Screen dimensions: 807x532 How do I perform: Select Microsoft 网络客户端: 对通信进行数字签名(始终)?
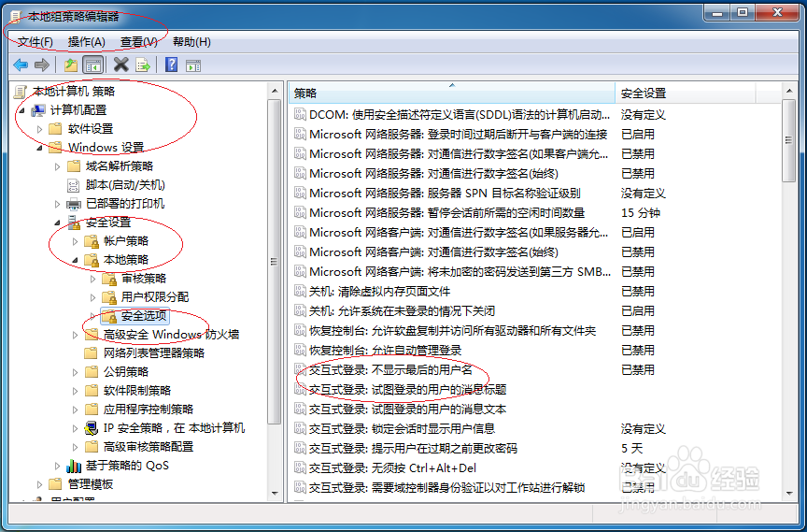(434, 252)
